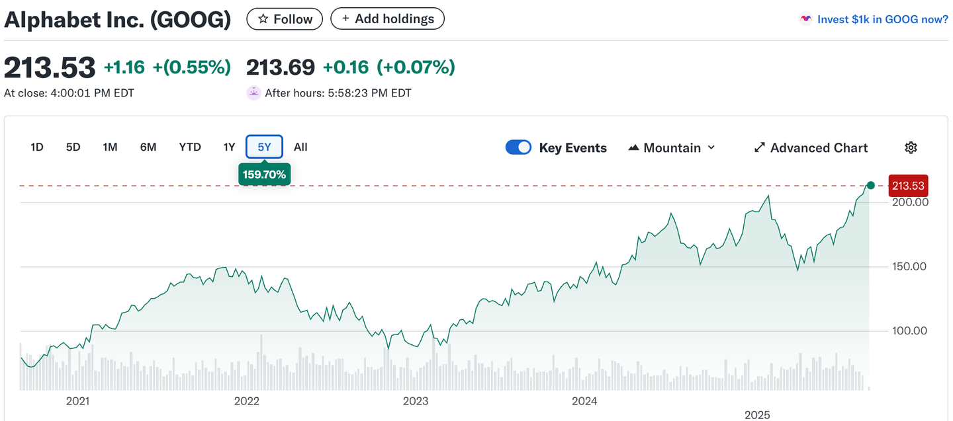Viewport: 953px width, 421px height.
Task: Click the star icon in Follow button
Action: (x=263, y=19)
